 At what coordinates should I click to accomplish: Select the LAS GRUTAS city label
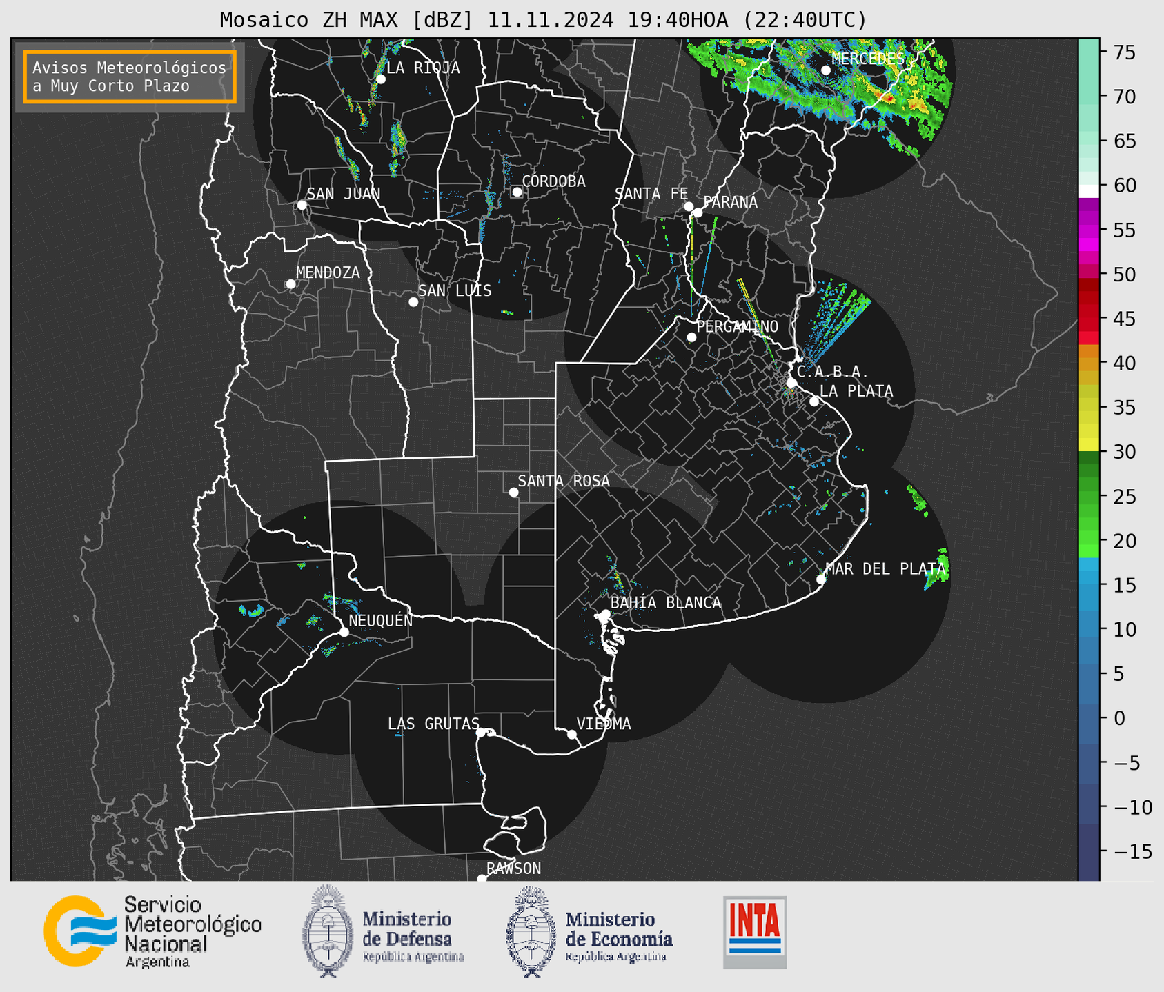(433, 724)
